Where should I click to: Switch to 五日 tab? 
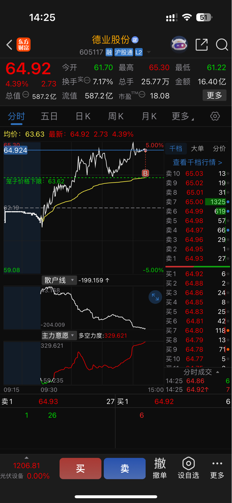[x=49, y=116]
